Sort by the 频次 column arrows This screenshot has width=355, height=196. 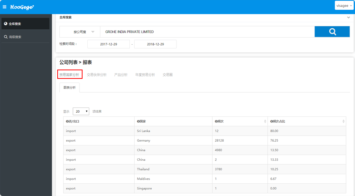(x=265, y=122)
